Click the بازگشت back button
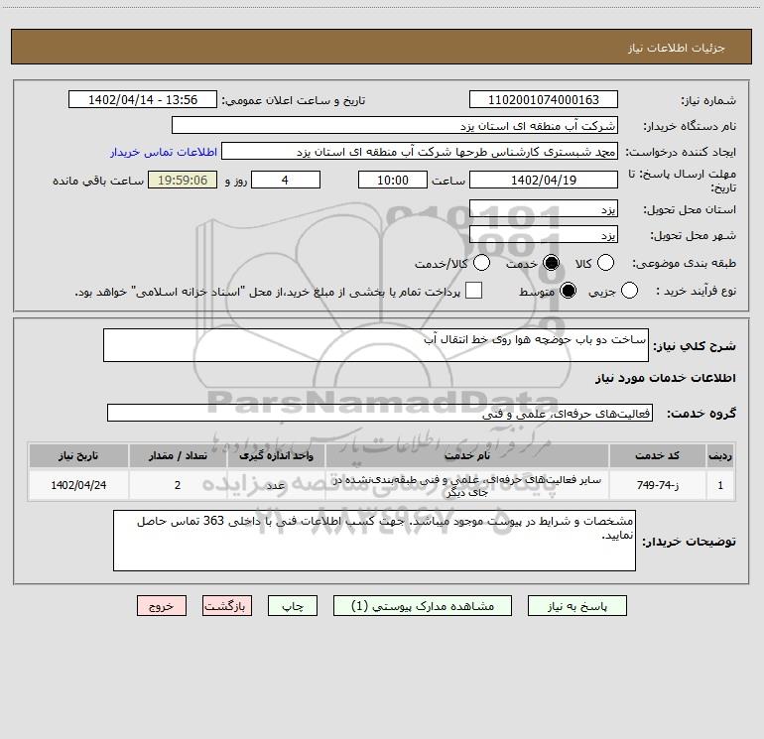Screen dimensions: 764x739 (x=227, y=606)
